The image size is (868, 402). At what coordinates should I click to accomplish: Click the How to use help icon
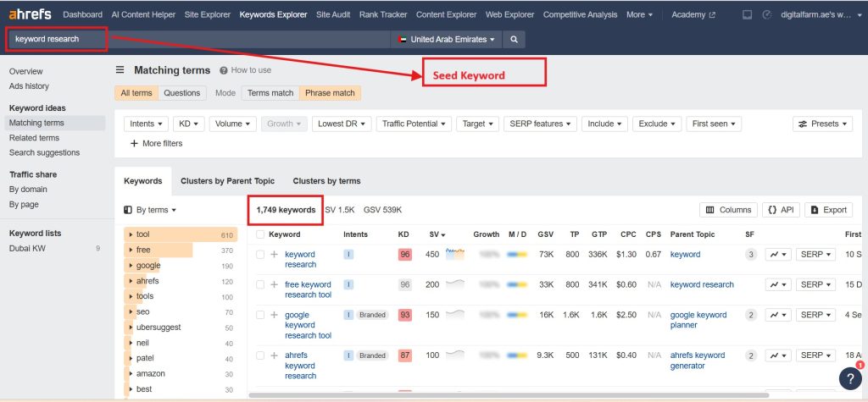point(224,70)
